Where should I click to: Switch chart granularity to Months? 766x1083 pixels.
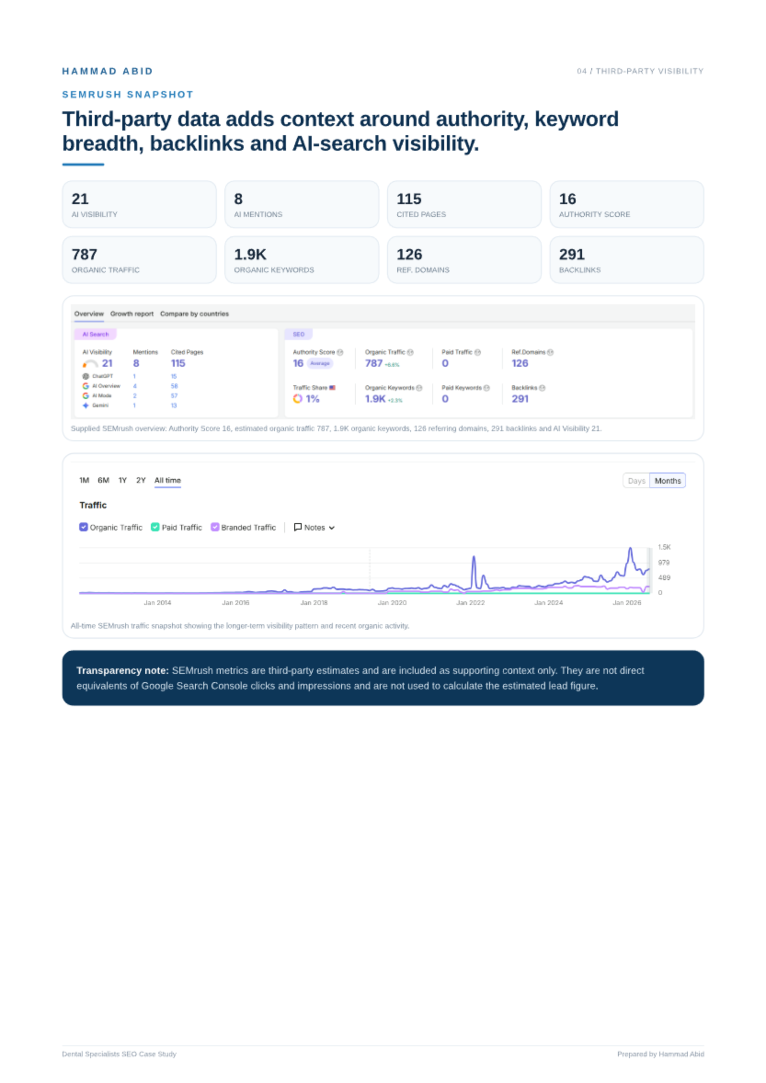point(668,481)
